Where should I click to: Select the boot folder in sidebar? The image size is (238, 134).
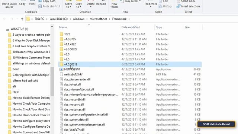(x=16, y=69)
